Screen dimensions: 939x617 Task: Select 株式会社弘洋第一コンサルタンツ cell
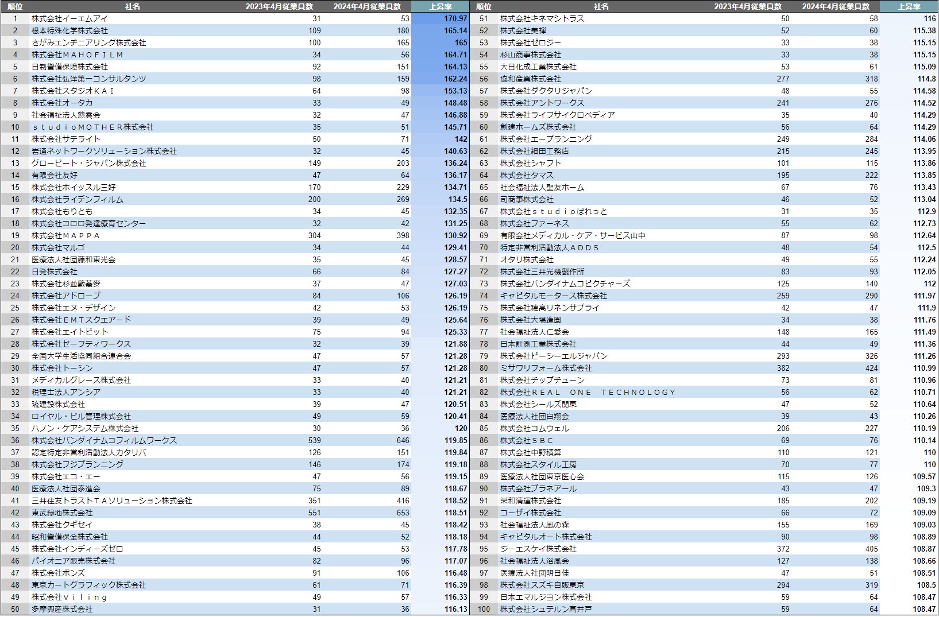(89, 79)
